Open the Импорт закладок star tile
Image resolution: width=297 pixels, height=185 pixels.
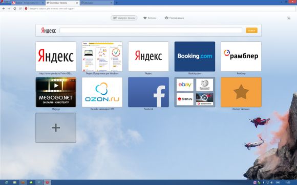[241, 92]
